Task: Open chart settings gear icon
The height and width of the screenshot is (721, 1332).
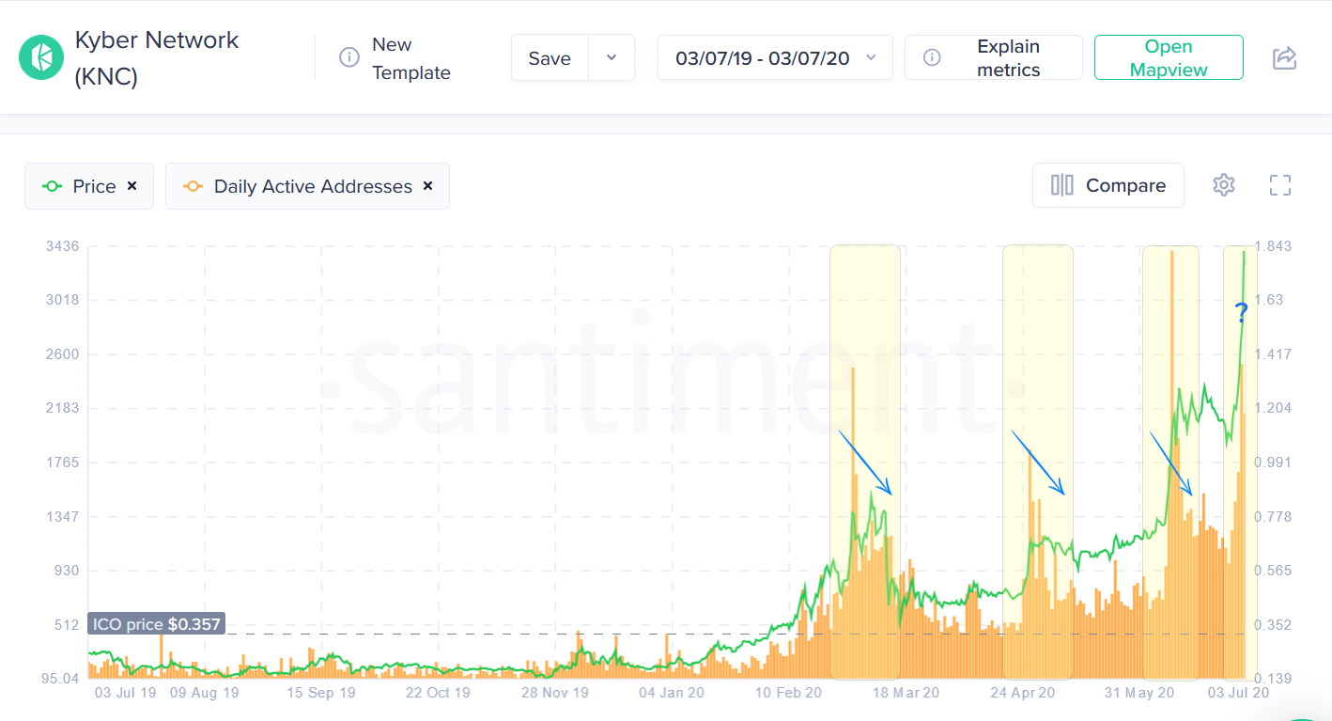Action: [x=1223, y=185]
